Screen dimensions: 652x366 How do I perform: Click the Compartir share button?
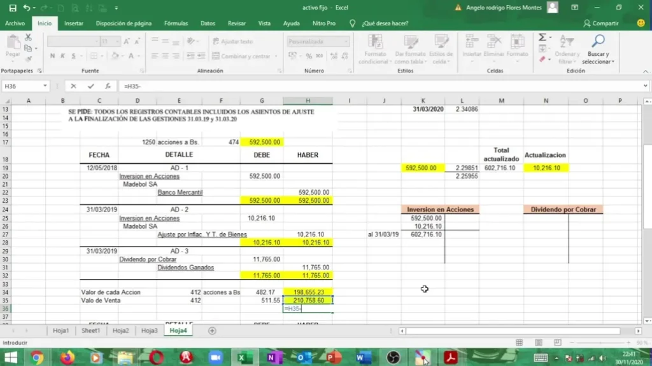coord(601,24)
